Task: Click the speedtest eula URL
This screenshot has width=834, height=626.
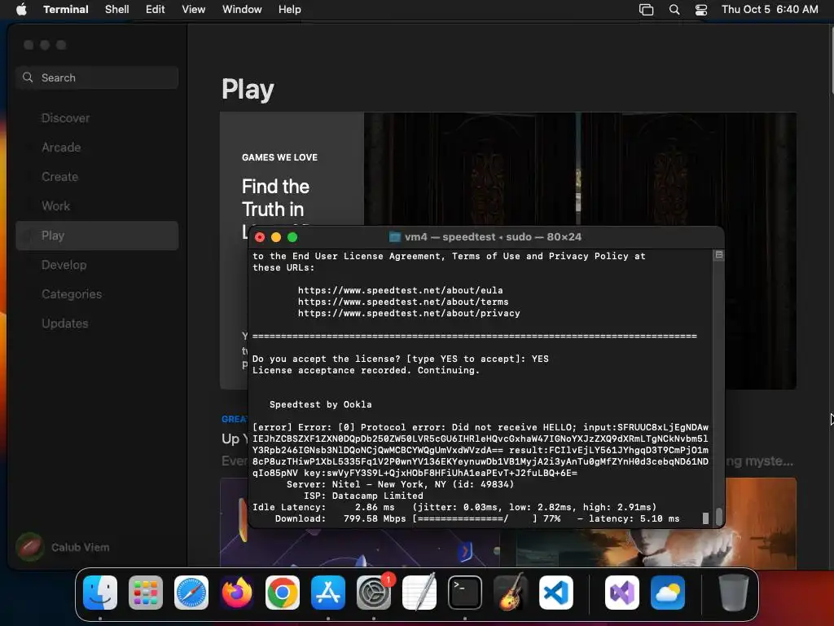Action: (x=400, y=290)
